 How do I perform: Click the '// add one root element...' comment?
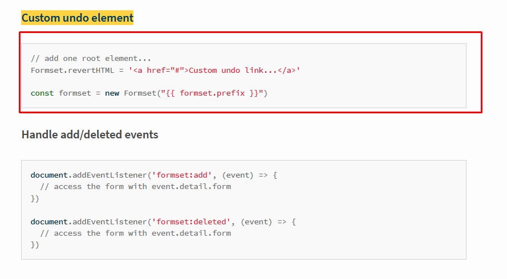pos(91,59)
